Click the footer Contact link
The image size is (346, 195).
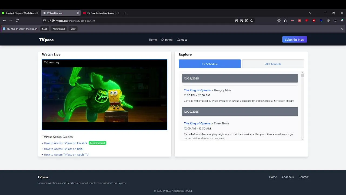(x=304, y=177)
